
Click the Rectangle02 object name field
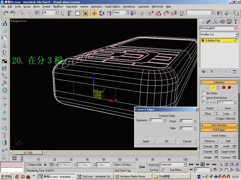pyautogui.click(x=217, y=28)
